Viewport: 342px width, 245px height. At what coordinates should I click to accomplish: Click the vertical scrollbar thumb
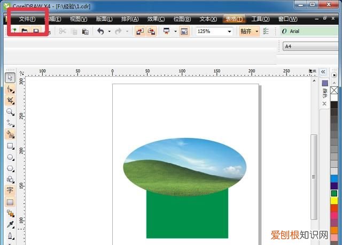(314, 177)
